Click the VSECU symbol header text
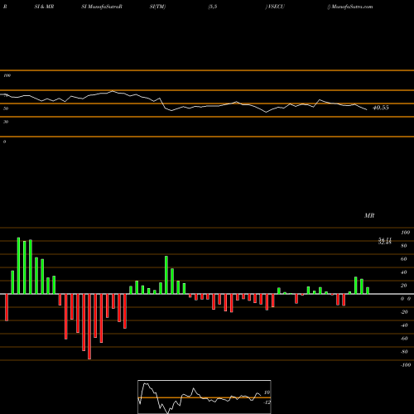Image resolution: width=414 pixels, height=414 pixels. (276, 7)
